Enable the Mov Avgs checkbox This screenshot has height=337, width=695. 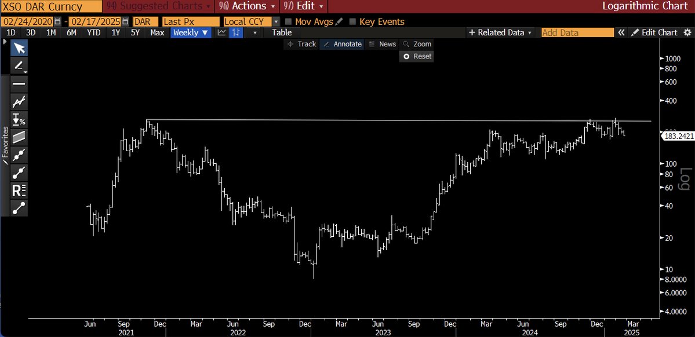pos(289,21)
